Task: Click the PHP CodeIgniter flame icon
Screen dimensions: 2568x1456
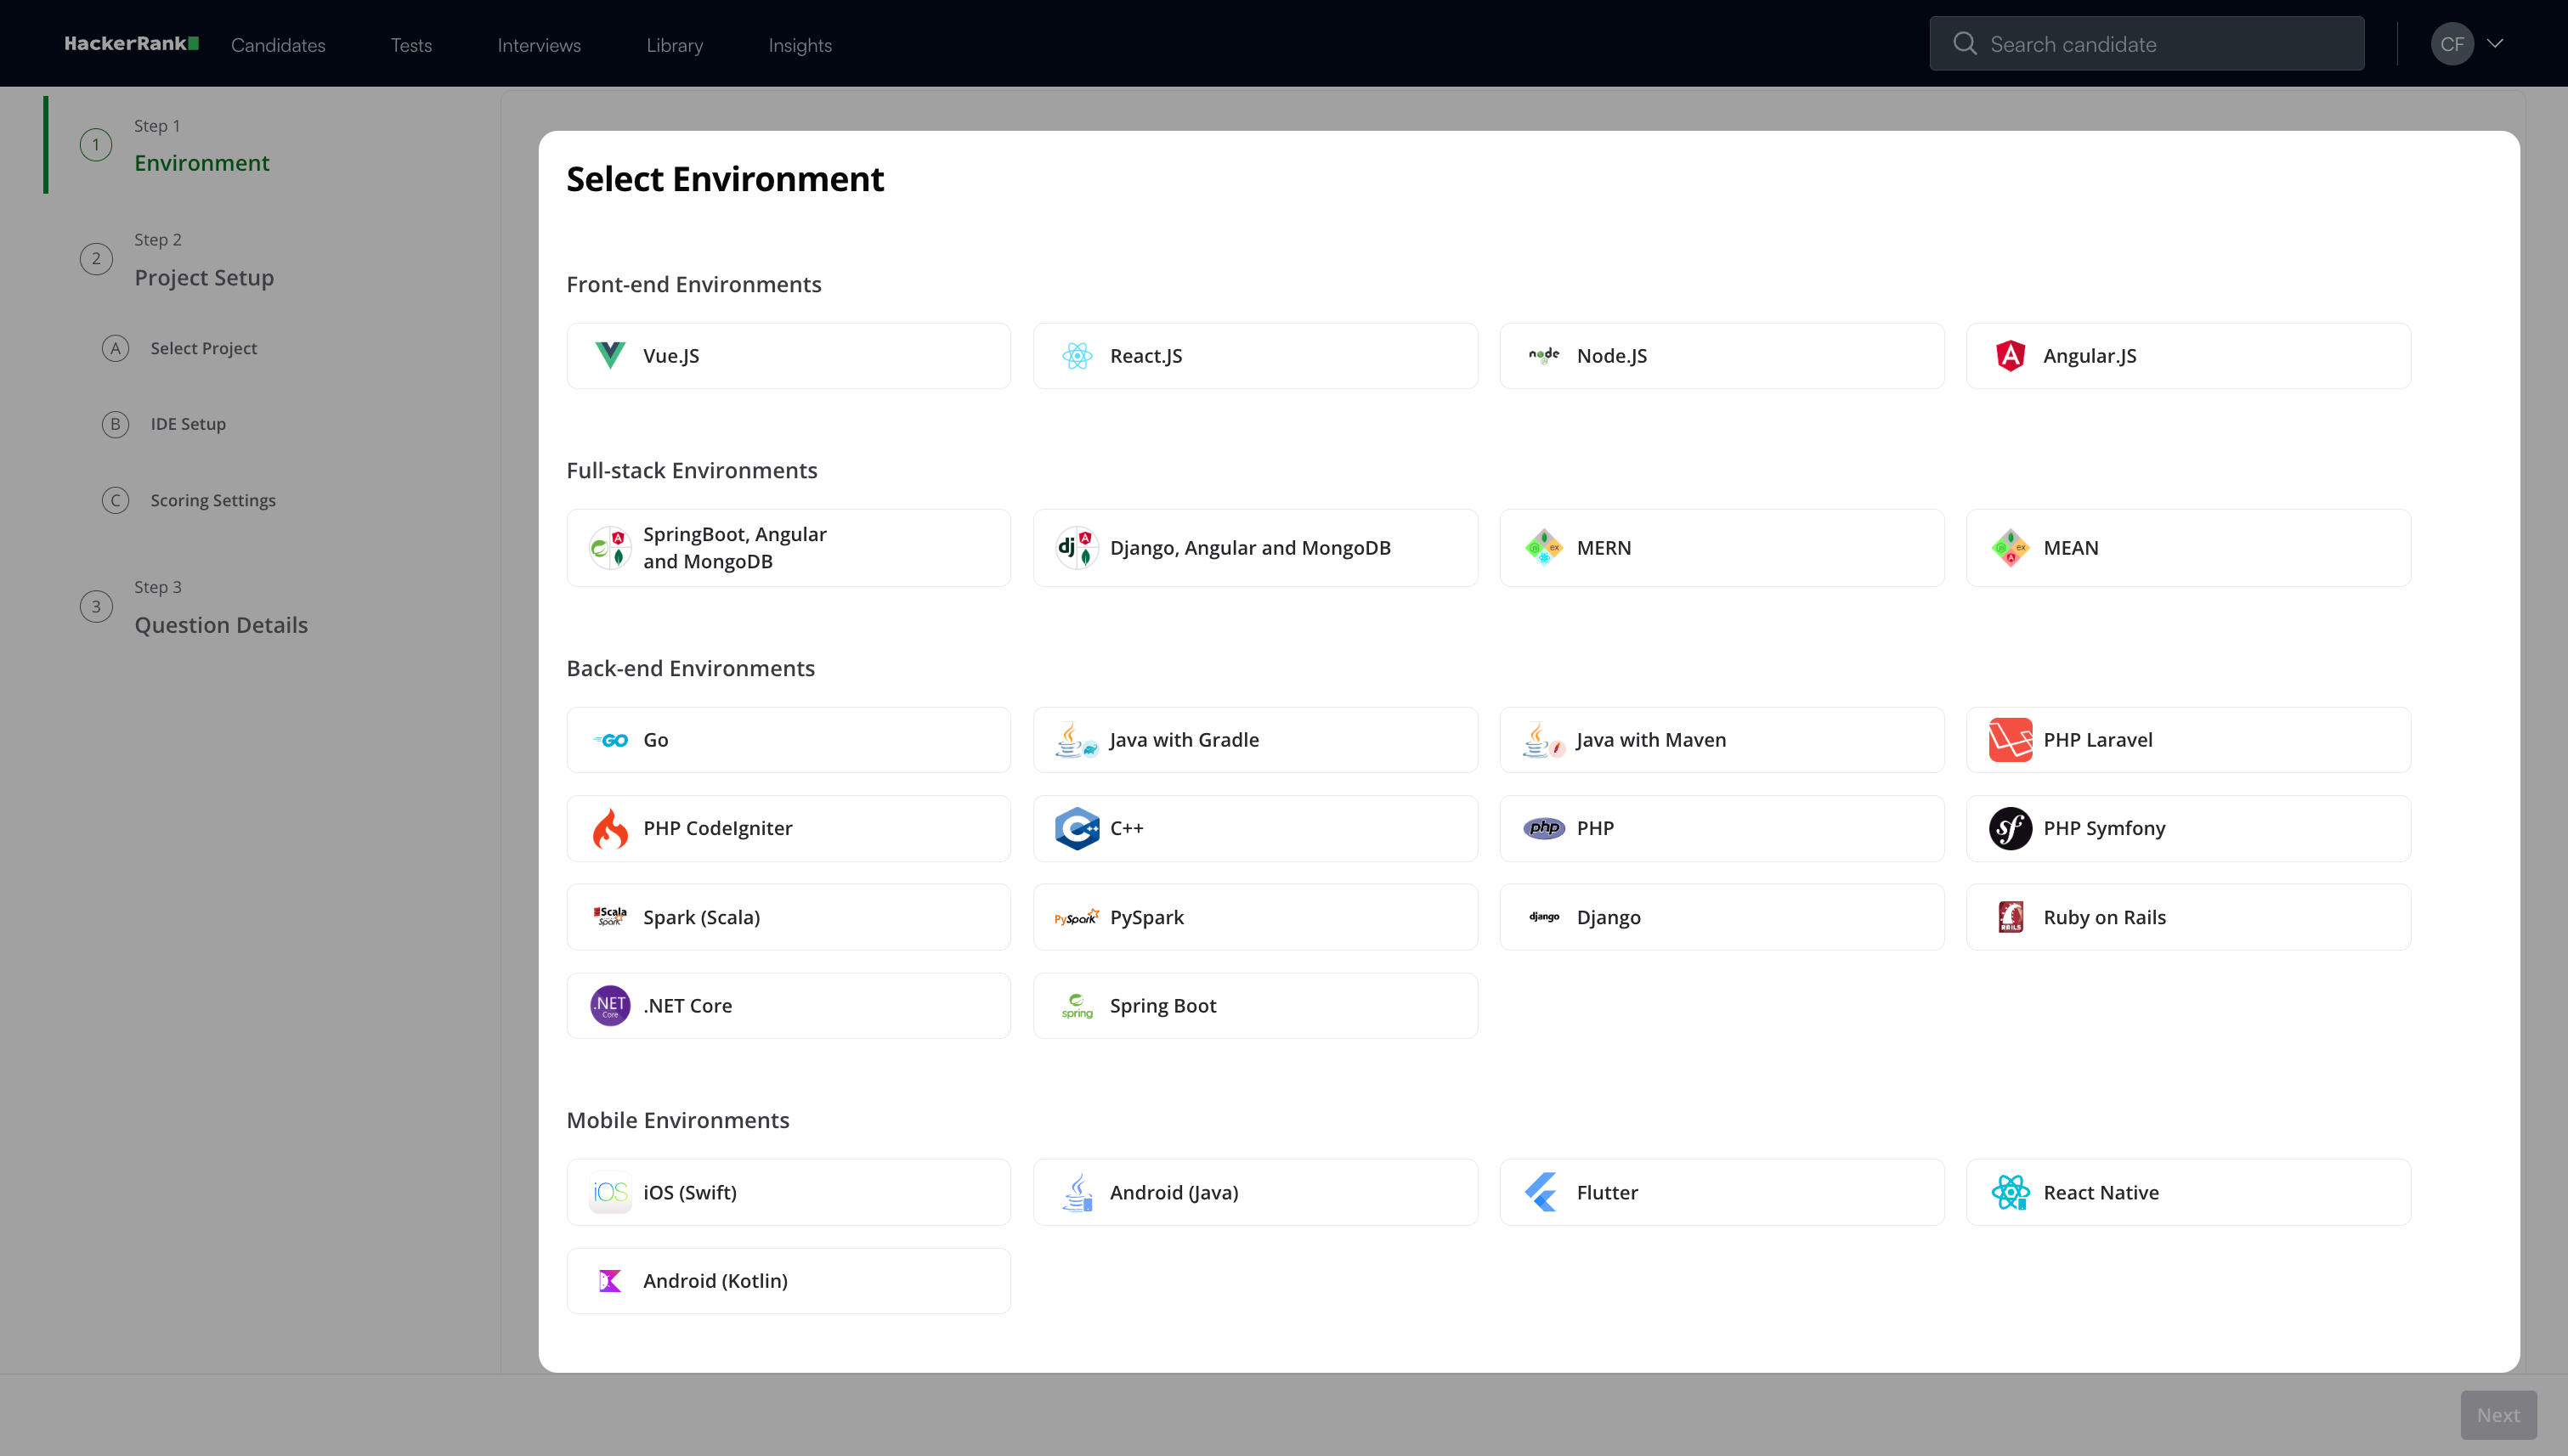Action: point(609,829)
